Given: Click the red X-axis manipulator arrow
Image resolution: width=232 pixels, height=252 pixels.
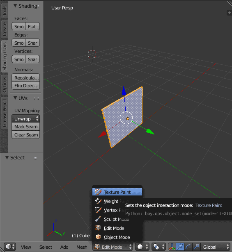Looking at the screenshot, I should (x=103, y=134).
